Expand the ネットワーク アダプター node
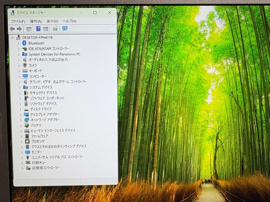The height and width of the screenshot is (202, 270). (x=20, y=120)
